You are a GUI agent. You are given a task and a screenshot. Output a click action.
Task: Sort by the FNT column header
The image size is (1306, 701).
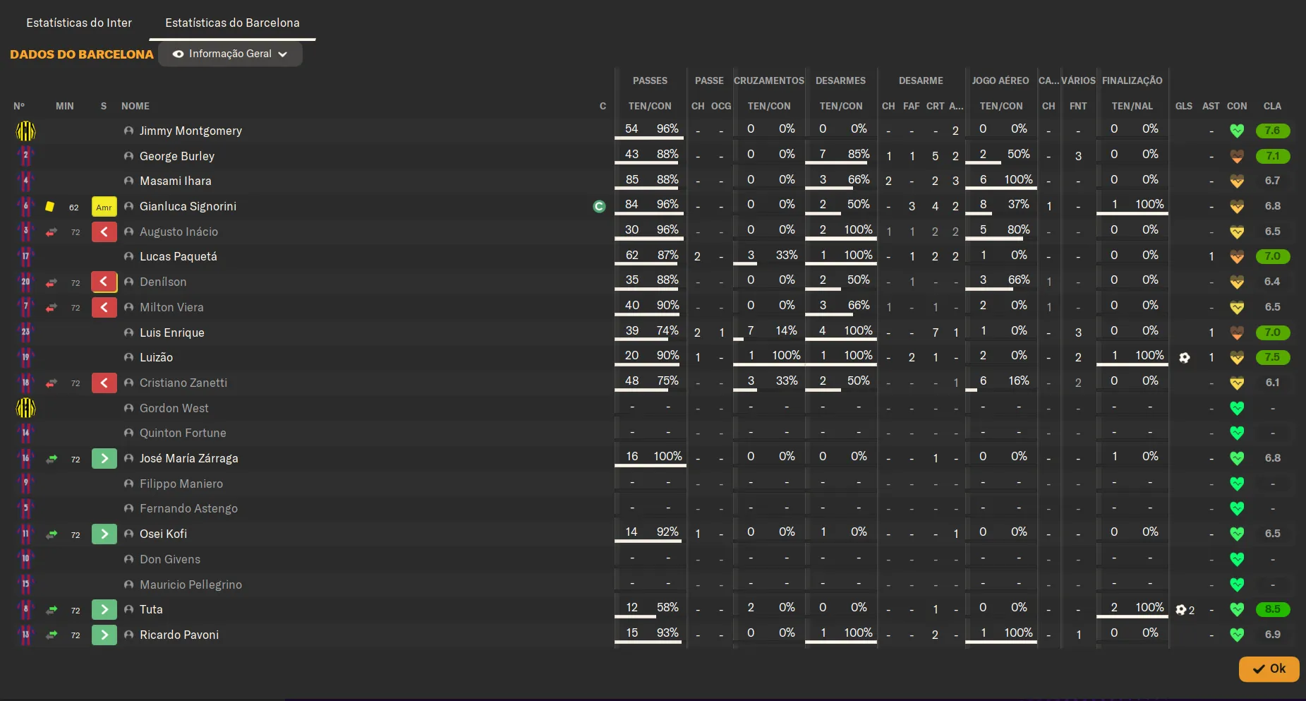(1078, 106)
